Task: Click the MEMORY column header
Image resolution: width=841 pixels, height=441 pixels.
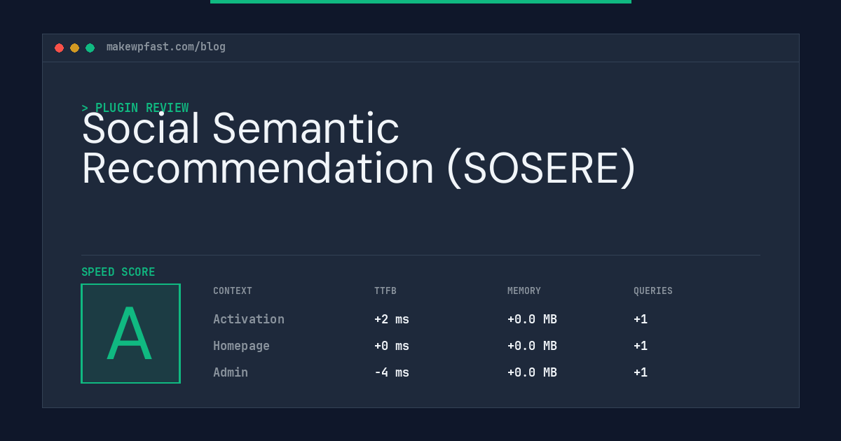Action: coord(524,291)
